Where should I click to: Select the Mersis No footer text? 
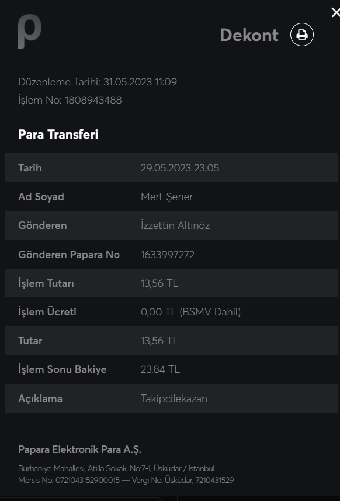pyautogui.click(x=69, y=480)
